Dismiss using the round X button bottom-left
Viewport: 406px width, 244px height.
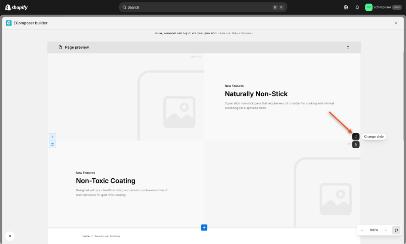[x=10, y=236]
